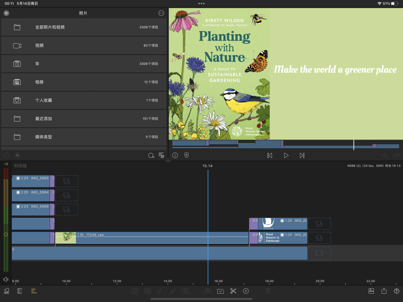The width and height of the screenshot is (403, 302).
Task: Play the preview
Action: click(286, 155)
